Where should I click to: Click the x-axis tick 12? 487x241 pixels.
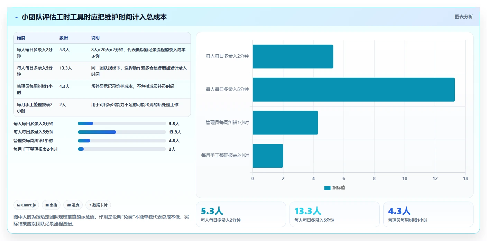click(x=435, y=178)
